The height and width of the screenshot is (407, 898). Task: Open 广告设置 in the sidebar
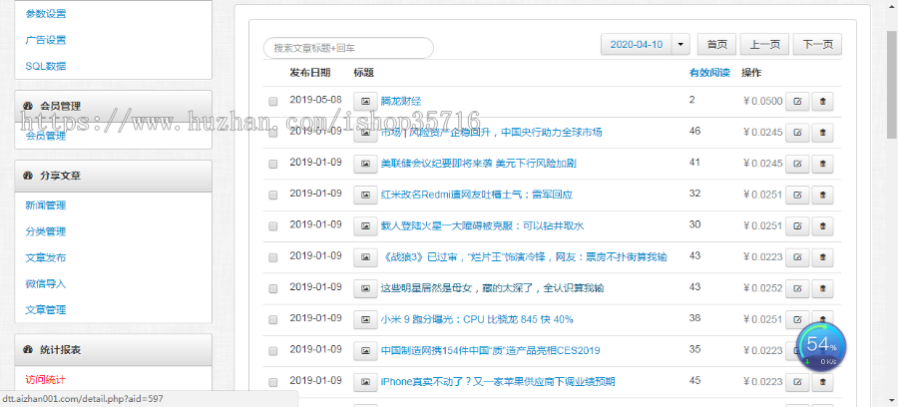tap(46, 40)
